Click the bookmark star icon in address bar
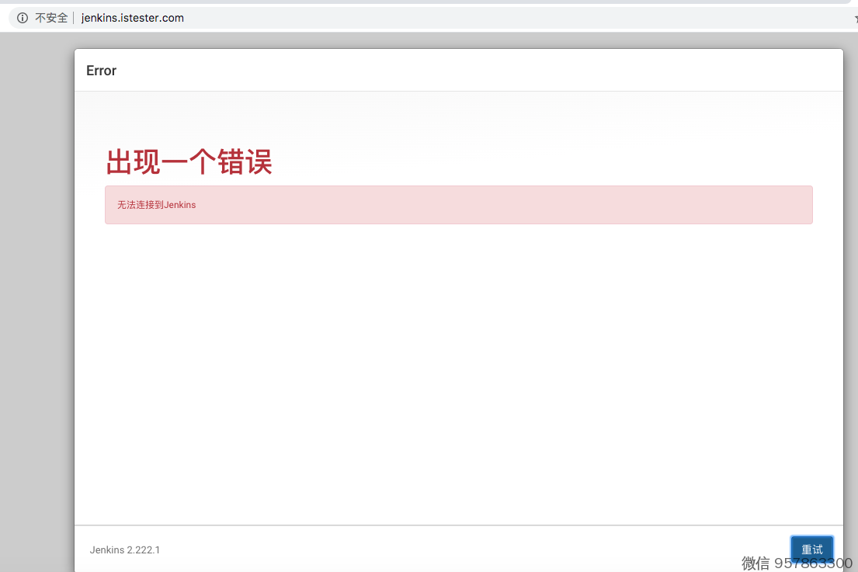Viewport: 858px width, 572px height. [x=855, y=18]
